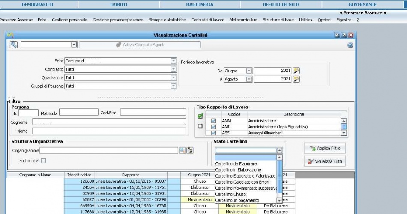Expand the Gruppi di Persone dropdown

coord(173,86)
